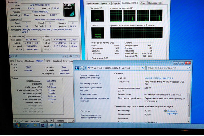Click the Tools button in CPU-Z

(x=45, y=121)
